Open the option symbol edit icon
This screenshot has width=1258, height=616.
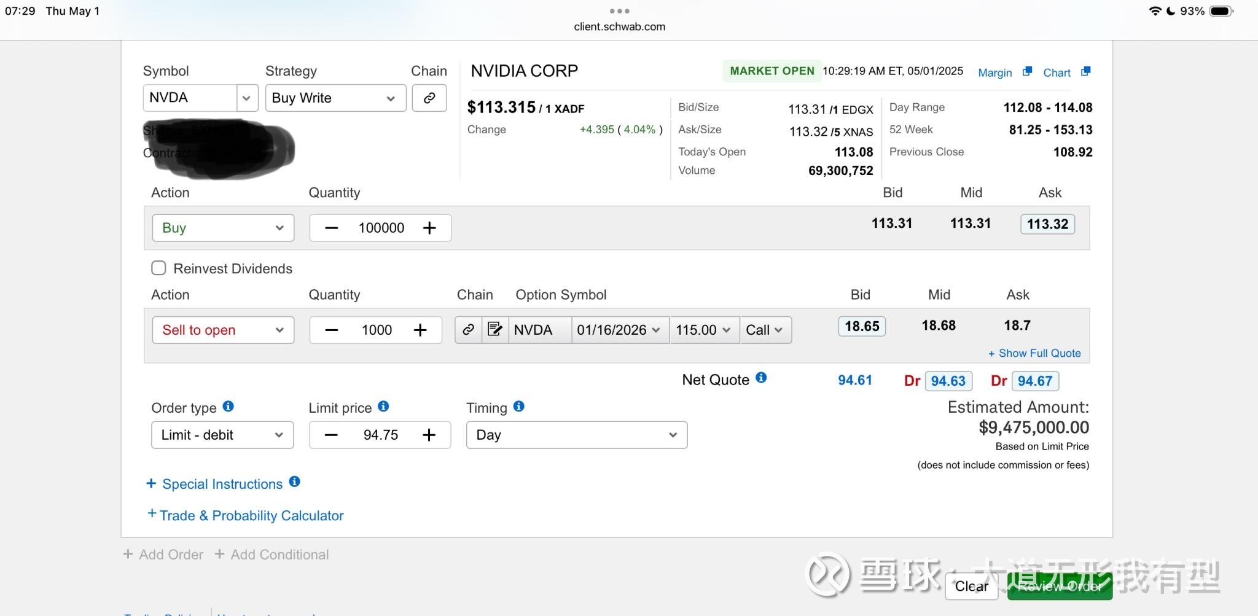coord(494,330)
